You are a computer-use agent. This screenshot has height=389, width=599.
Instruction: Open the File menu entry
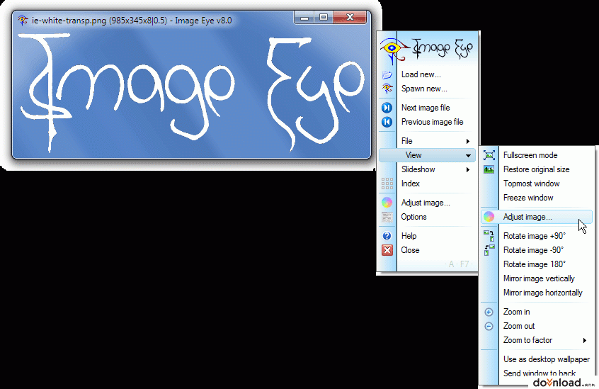427,141
